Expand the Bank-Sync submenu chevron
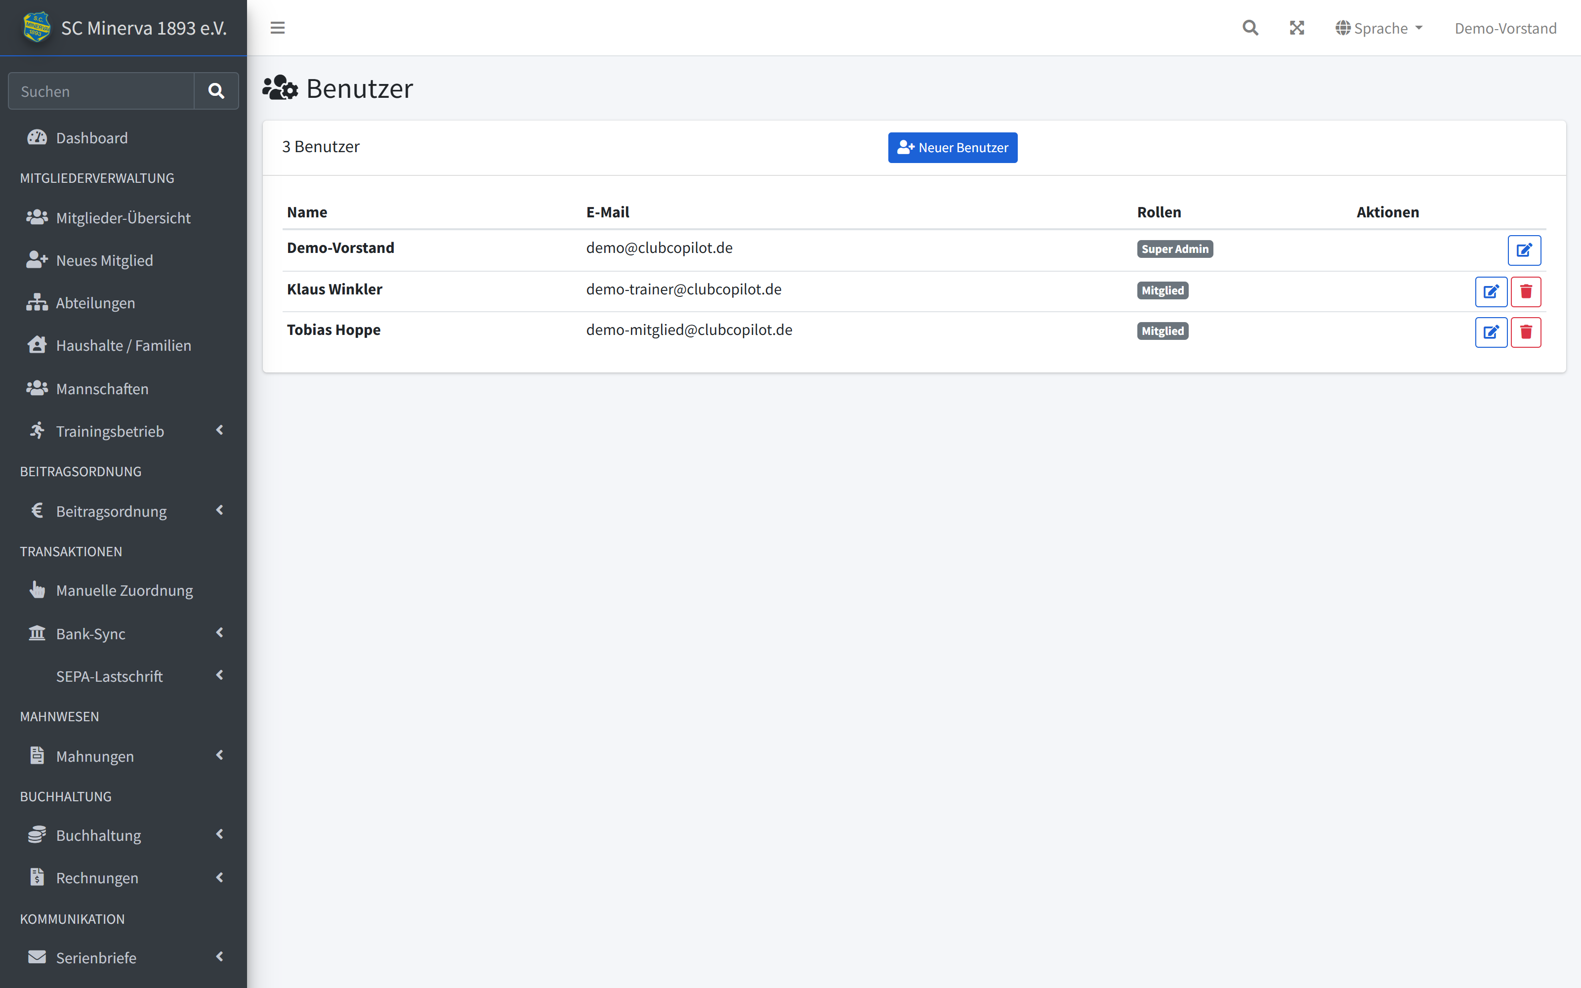This screenshot has width=1581, height=988. click(x=219, y=632)
